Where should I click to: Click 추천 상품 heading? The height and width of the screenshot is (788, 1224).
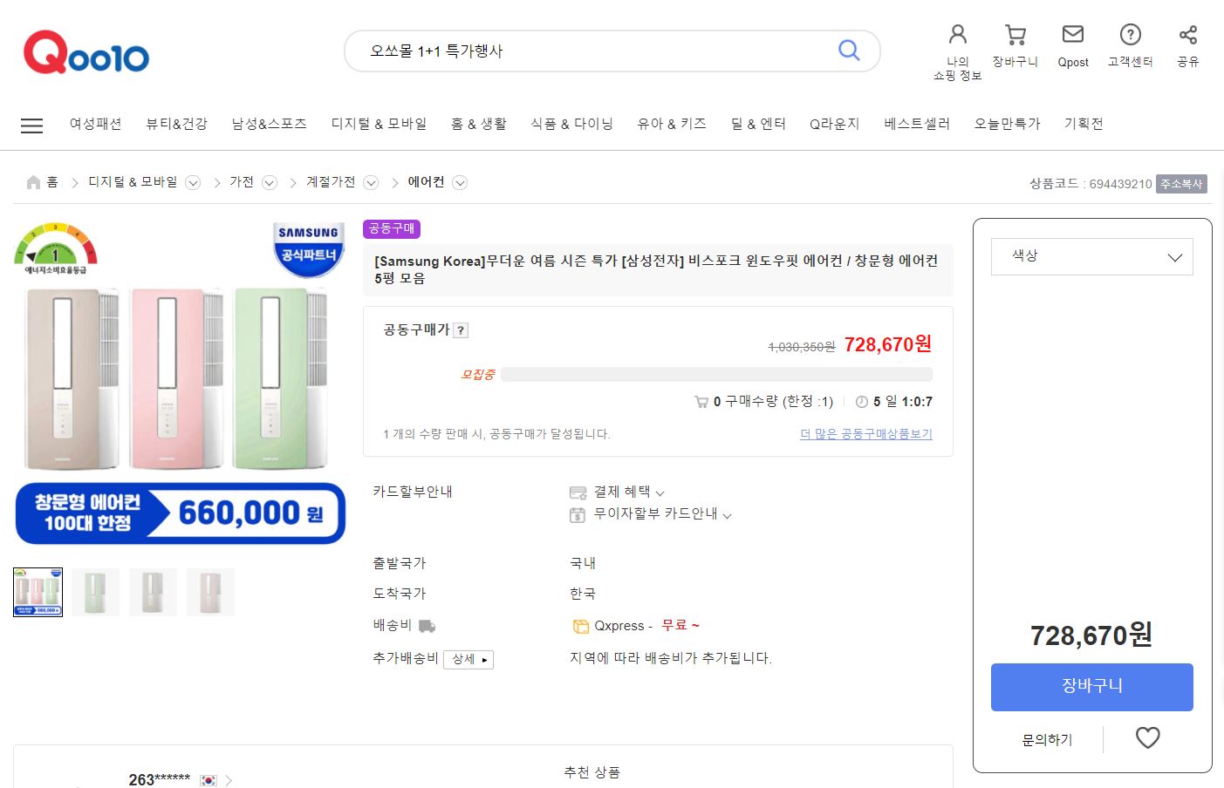coord(591,772)
